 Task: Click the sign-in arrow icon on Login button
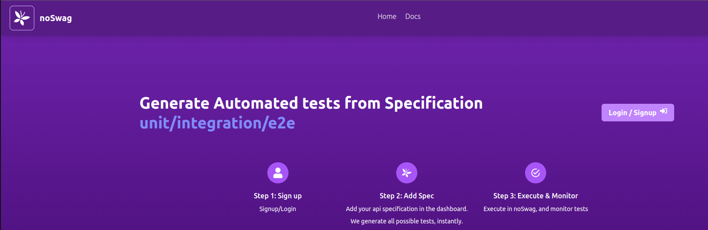point(664,111)
